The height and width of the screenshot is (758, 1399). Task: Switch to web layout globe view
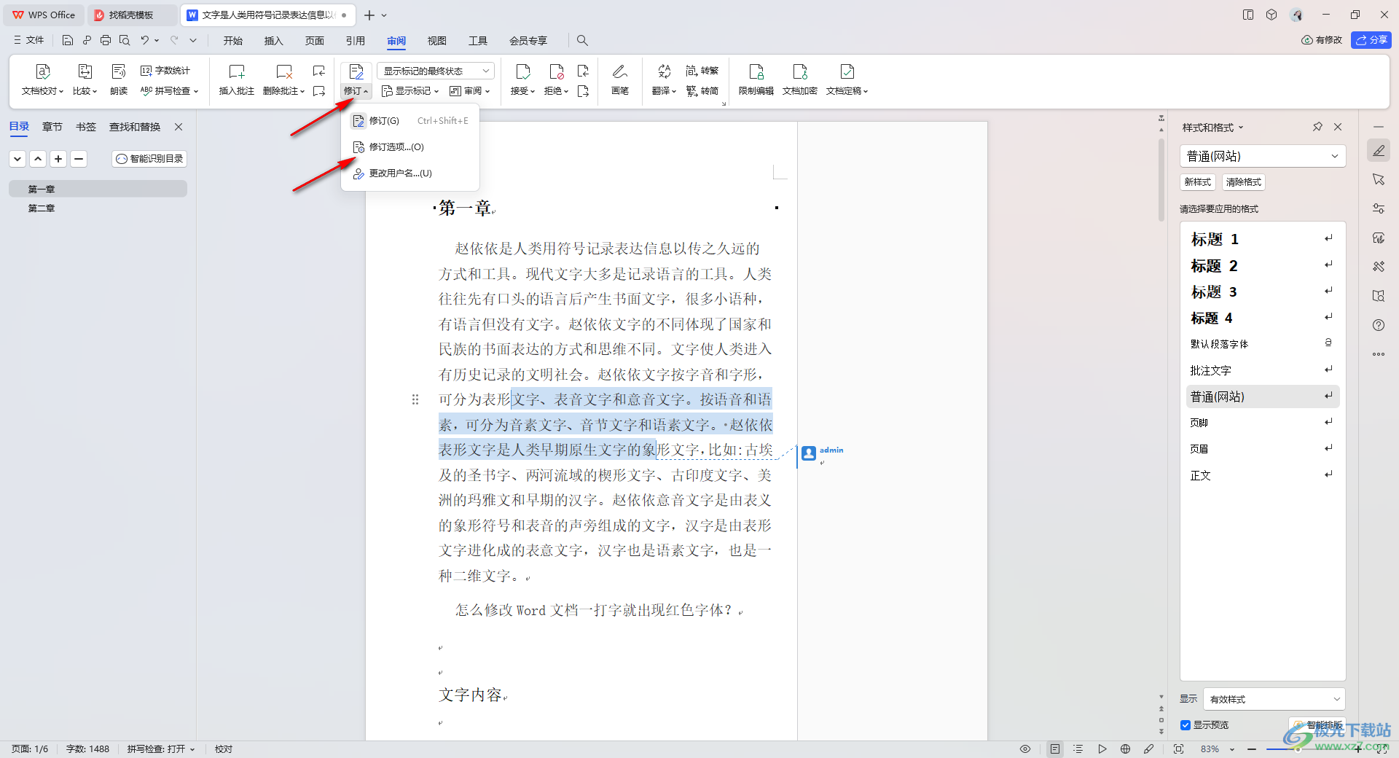tap(1126, 749)
